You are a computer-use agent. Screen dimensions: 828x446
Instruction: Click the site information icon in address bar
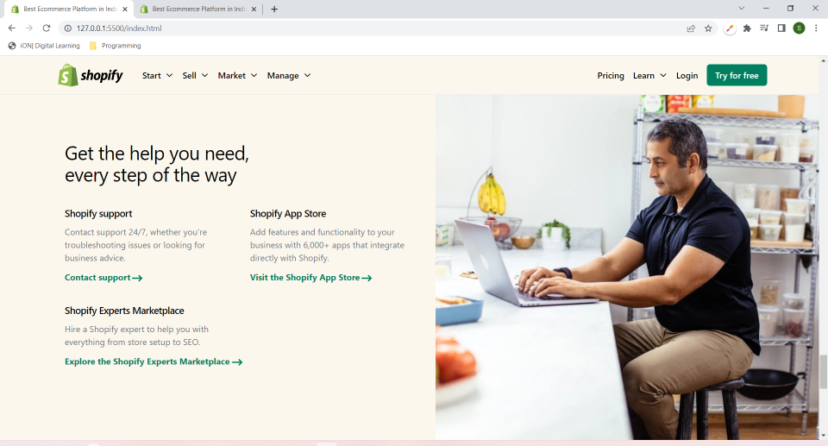67,28
